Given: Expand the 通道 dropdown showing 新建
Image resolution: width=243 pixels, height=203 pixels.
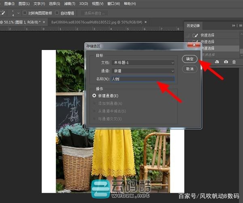Looking at the screenshot, I should pos(143,71).
